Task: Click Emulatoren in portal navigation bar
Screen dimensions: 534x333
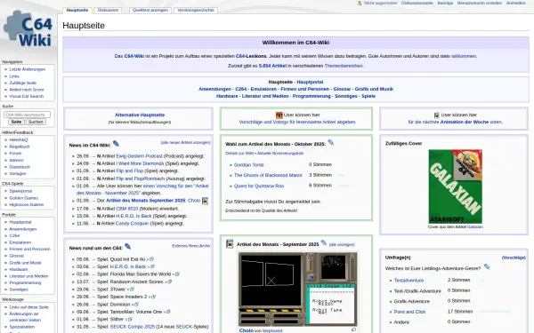Action: (x=263, y=89)
